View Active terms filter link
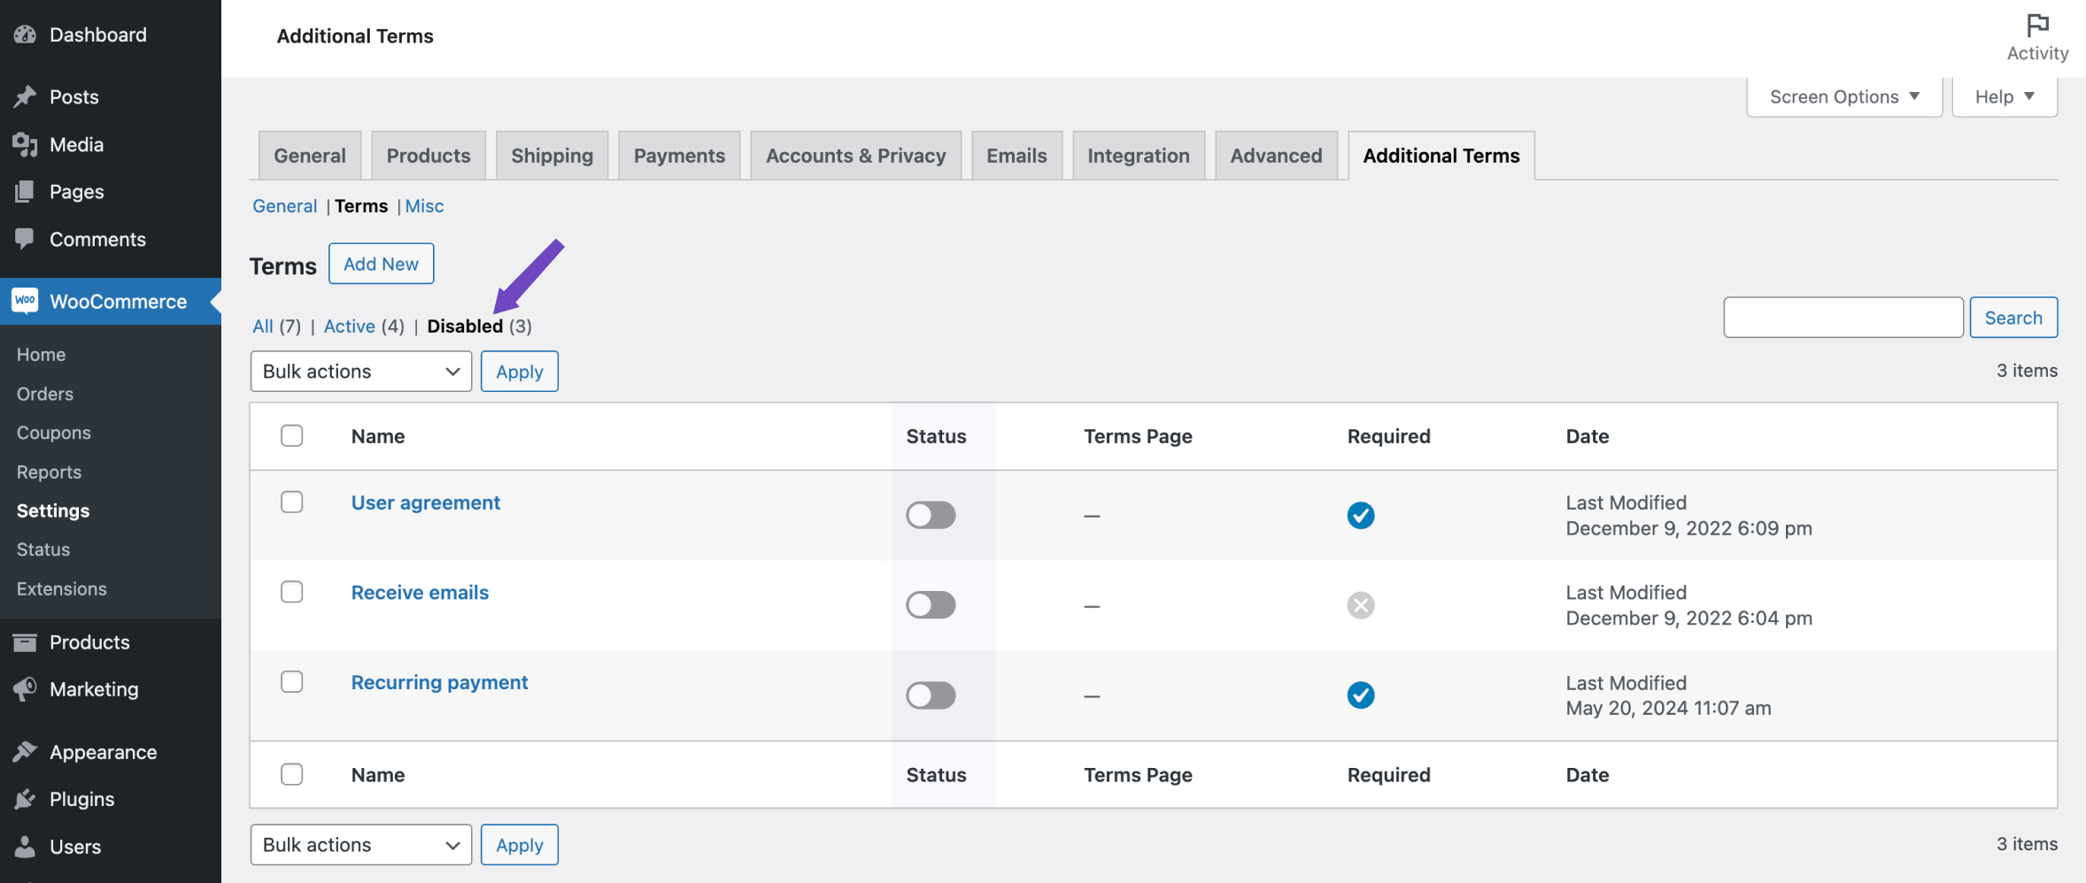Viewport: 2086px width, 883px height. tap(349, 326)
